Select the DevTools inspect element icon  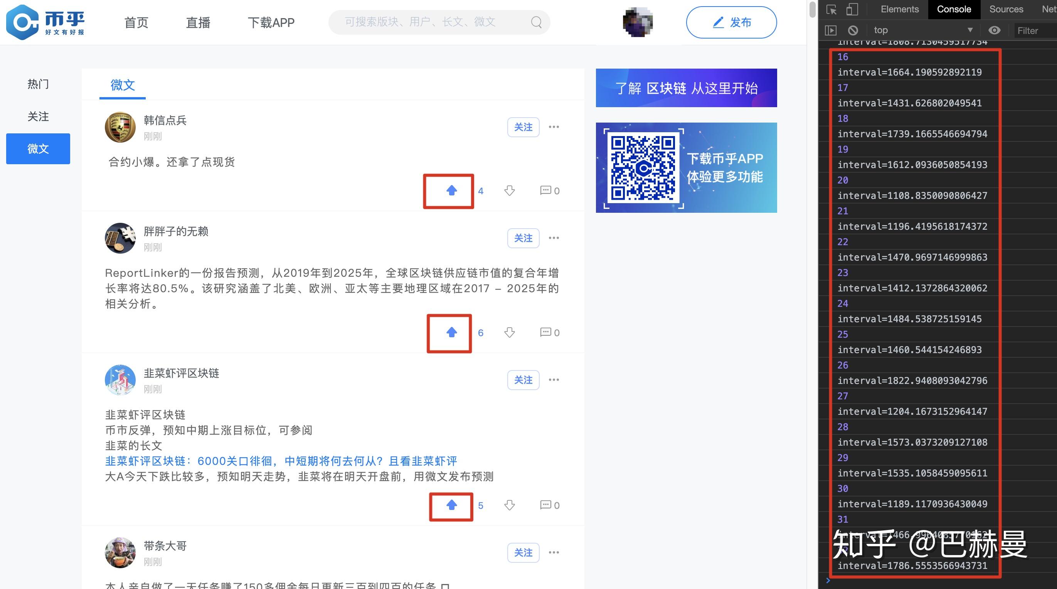click(x=831, y=9)
